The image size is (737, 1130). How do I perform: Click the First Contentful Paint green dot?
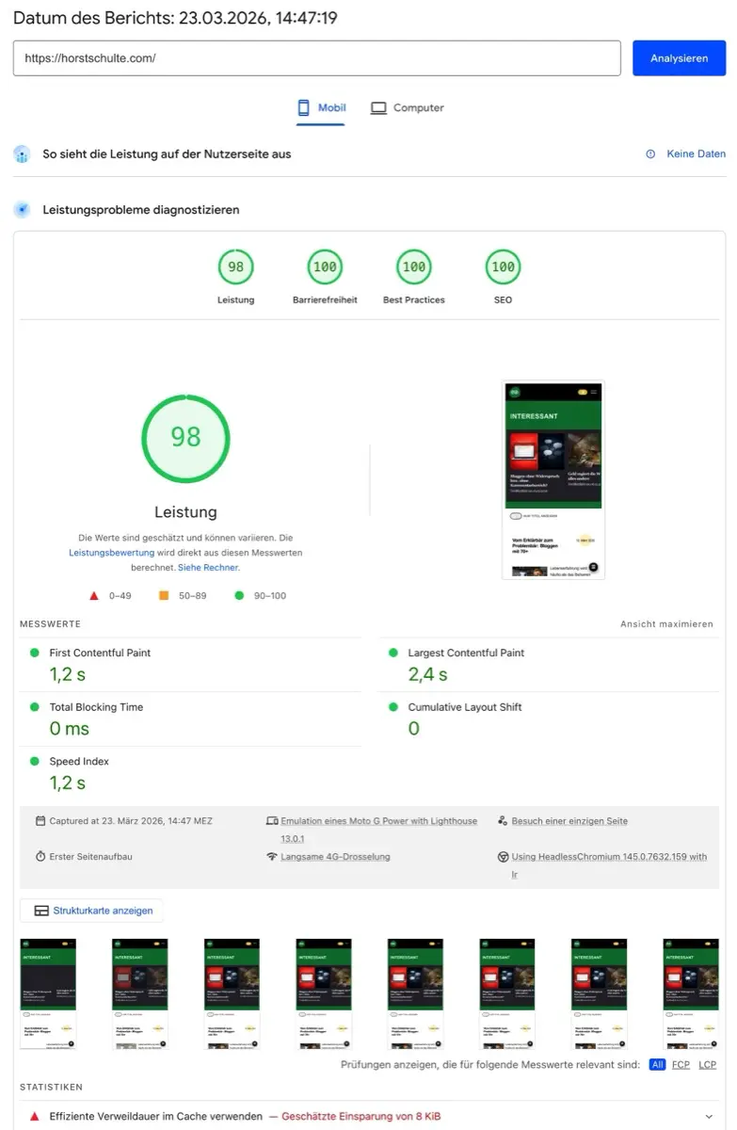tap(35, 653)
